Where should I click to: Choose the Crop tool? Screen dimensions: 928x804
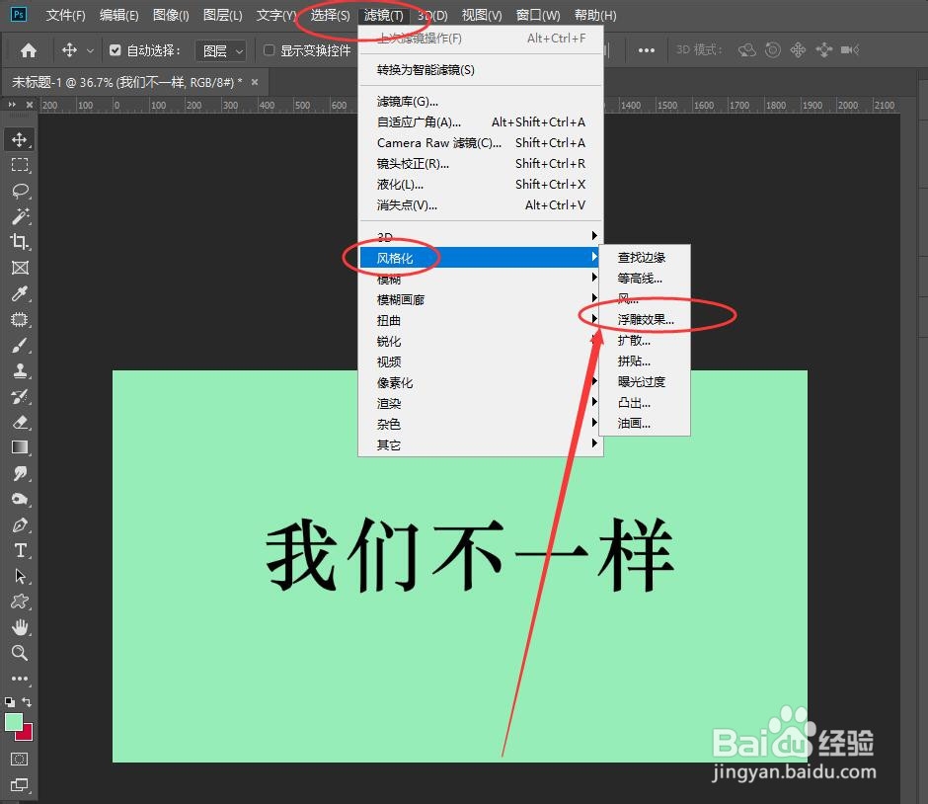click(x=21, y=242)
